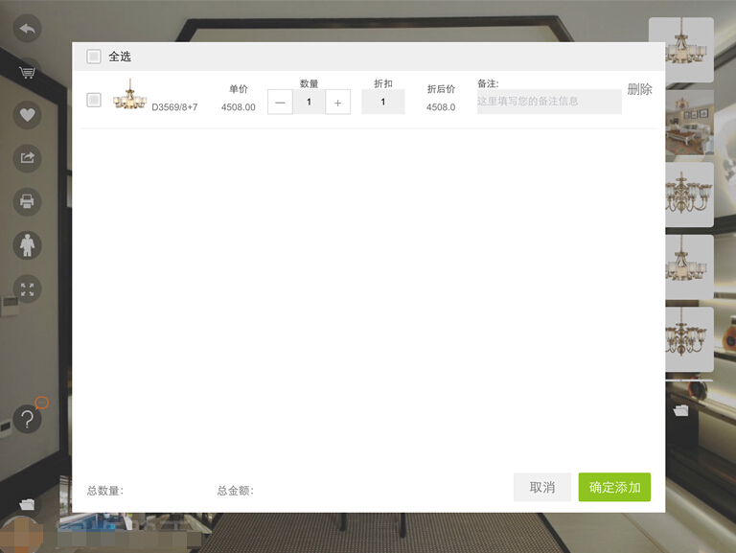This screenshot has width=736, height=553.
Task: Select the fifth chandelier thumbnail on right
Action: point(690,339)
